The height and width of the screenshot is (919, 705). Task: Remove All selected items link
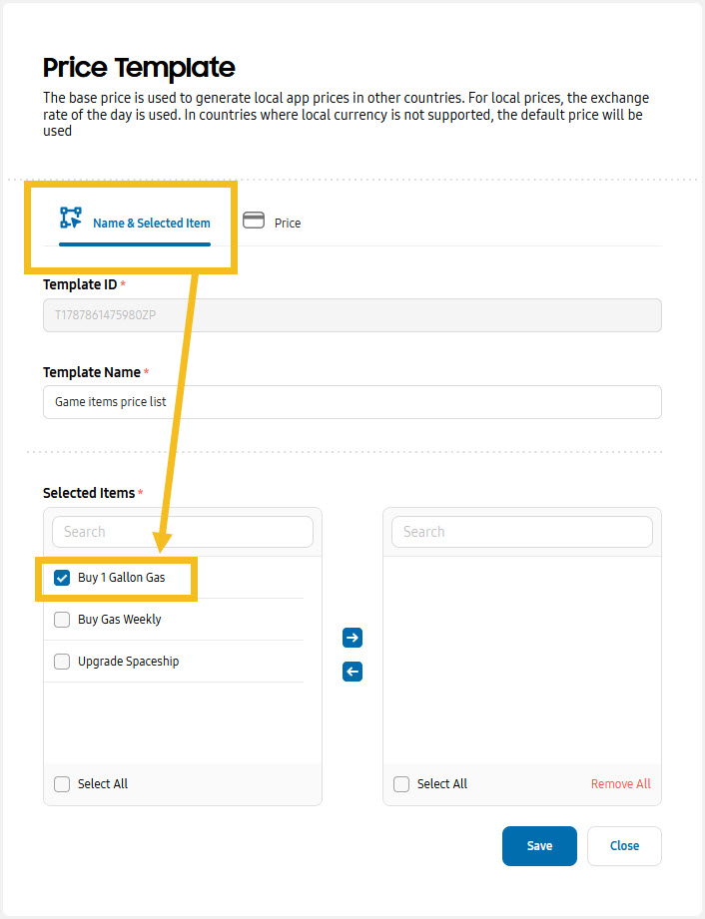620,783
